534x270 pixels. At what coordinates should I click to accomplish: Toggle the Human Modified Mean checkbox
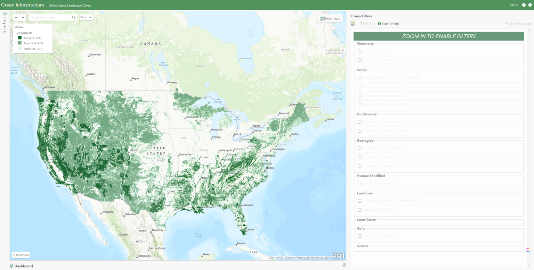click(359, 183)
